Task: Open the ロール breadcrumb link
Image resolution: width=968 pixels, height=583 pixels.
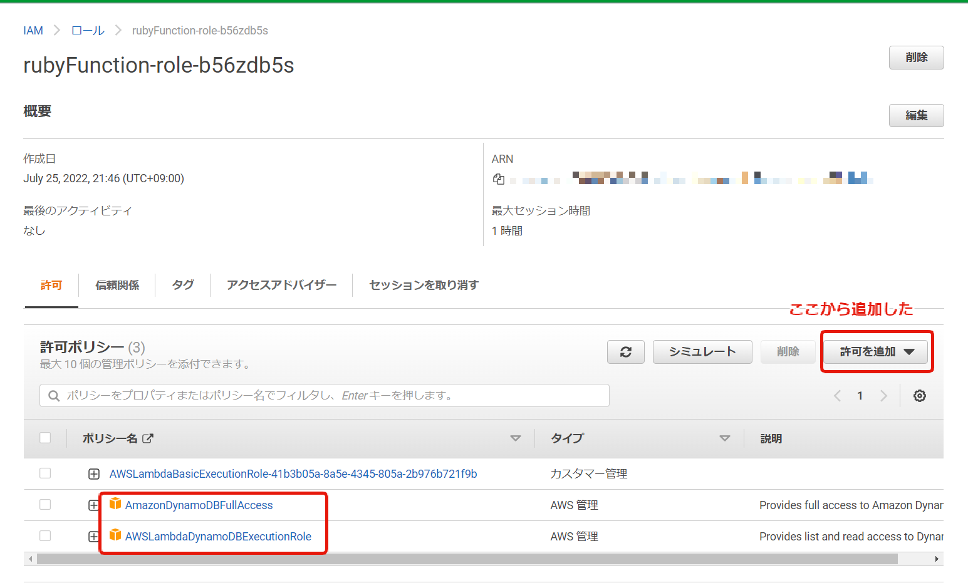Action: pyautogui.click(x=88, y=31)
